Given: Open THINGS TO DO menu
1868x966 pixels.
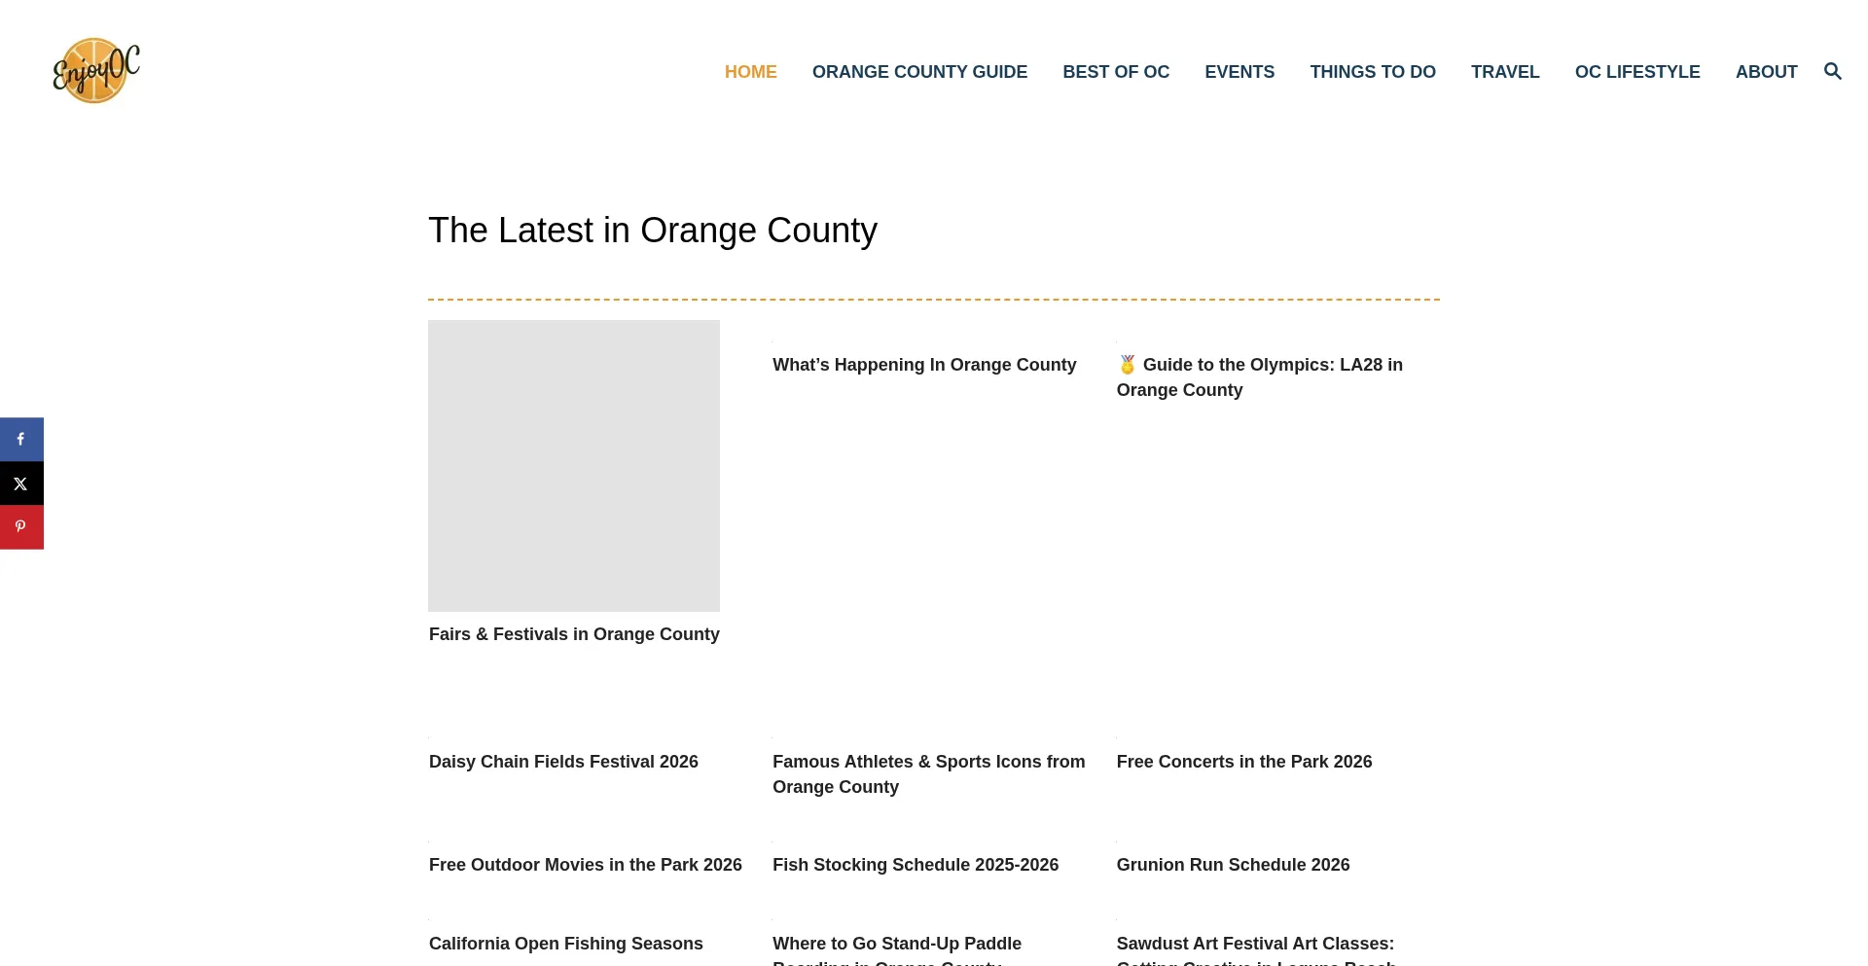Looking at the screenshot, I should (x=1373, y=72).
